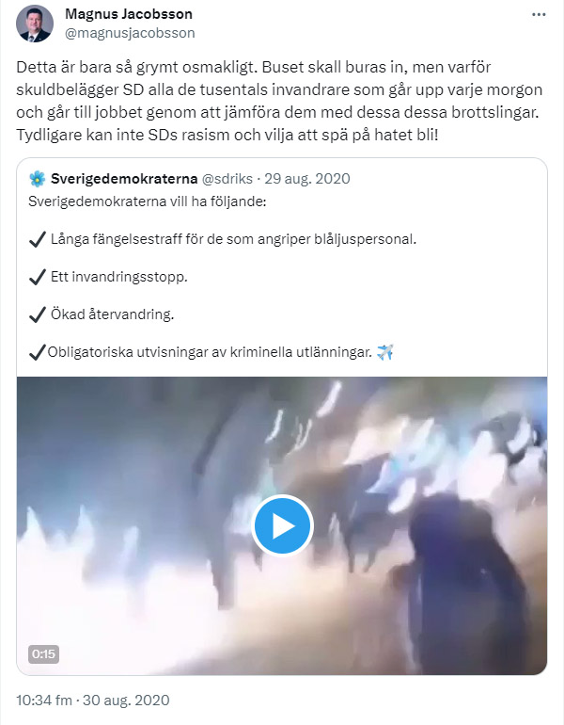Click the line Obligatoriska utvisningar av kriminella utlänningar

pyautogui.click(x=210, y=352)
